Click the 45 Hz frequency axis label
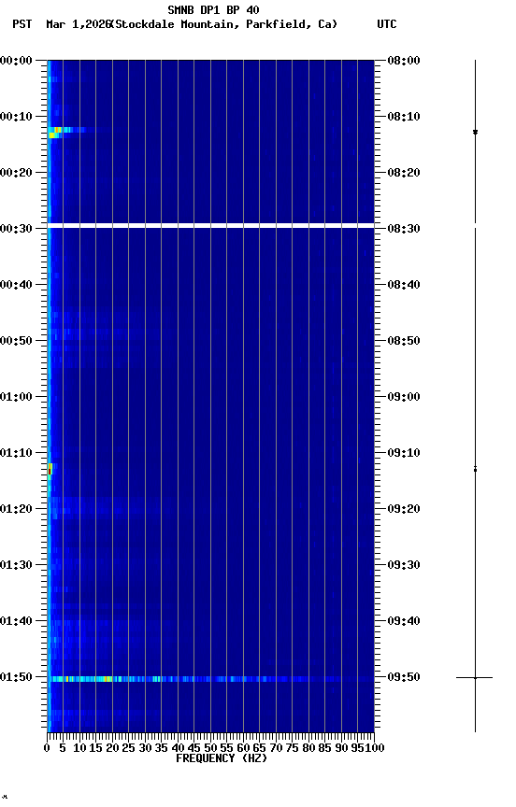Viewport: 516px width, 807px height. tap(194, 748)
